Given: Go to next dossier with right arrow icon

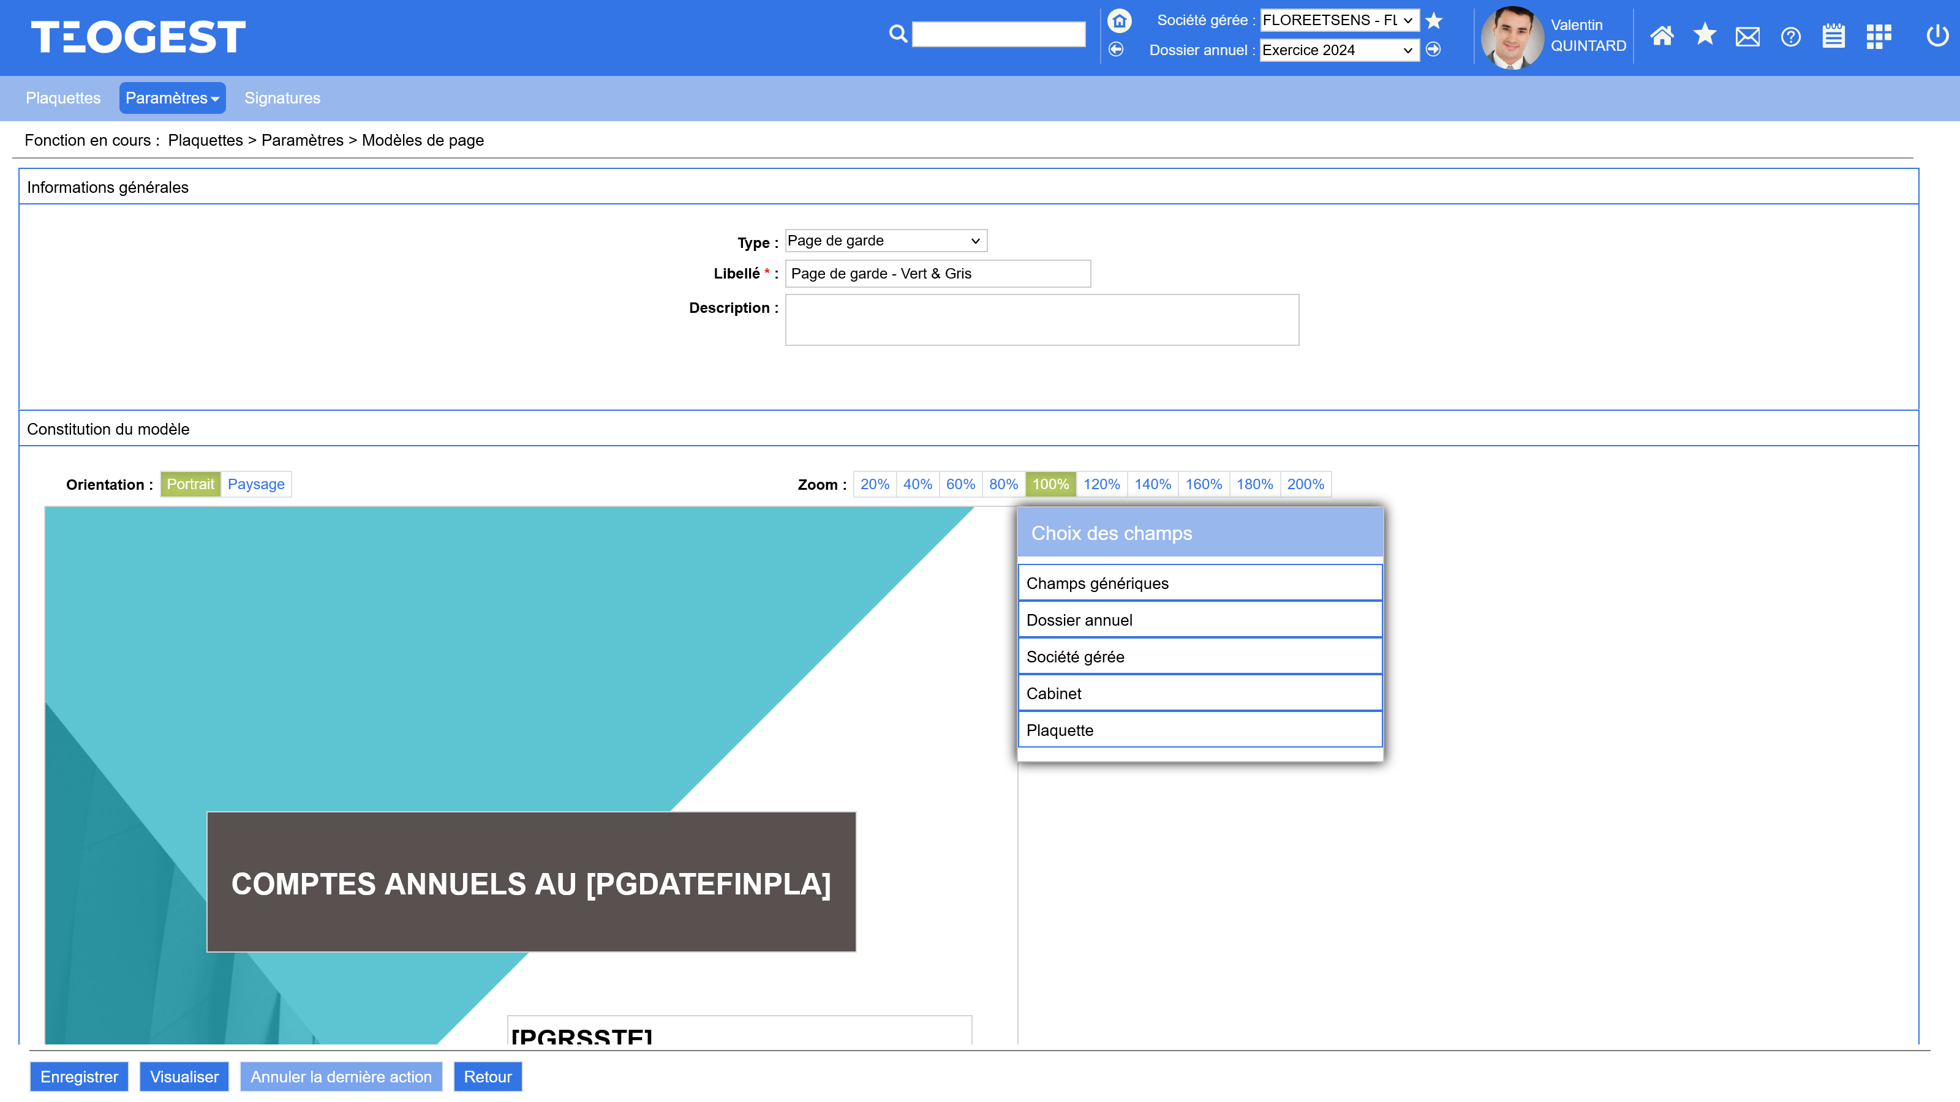Looking at the screenshot, I should 1433,50.
